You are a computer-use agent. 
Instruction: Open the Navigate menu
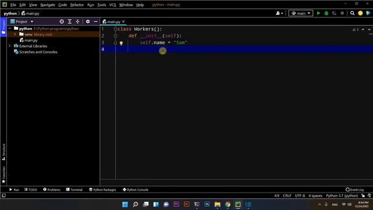[48, 5]
